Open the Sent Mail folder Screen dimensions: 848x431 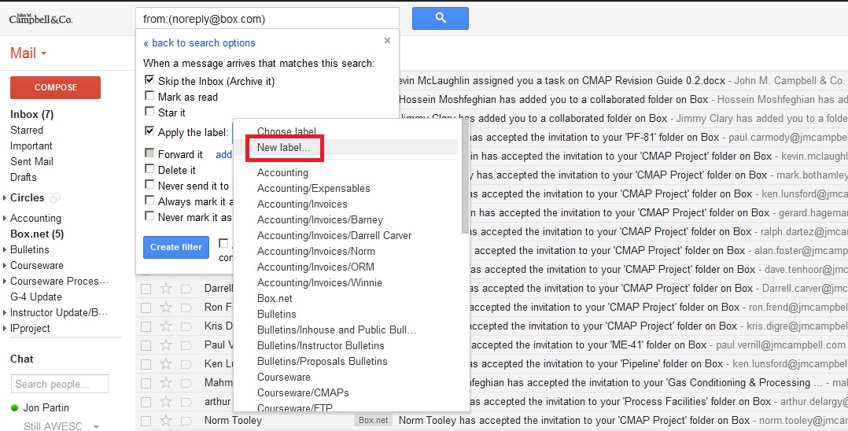pos(31,161)
